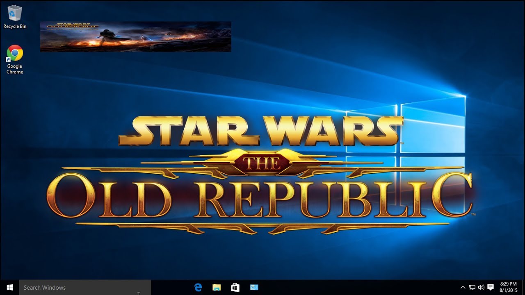Open the Windows Store taskbar icon

[x=235, y=287]
